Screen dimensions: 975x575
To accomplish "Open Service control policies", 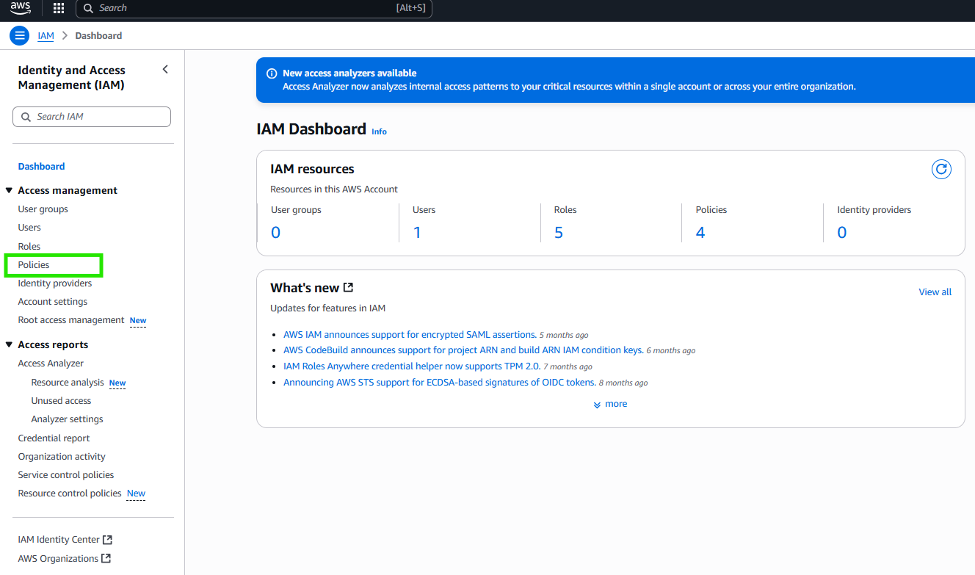I will [x=66, y=475].
